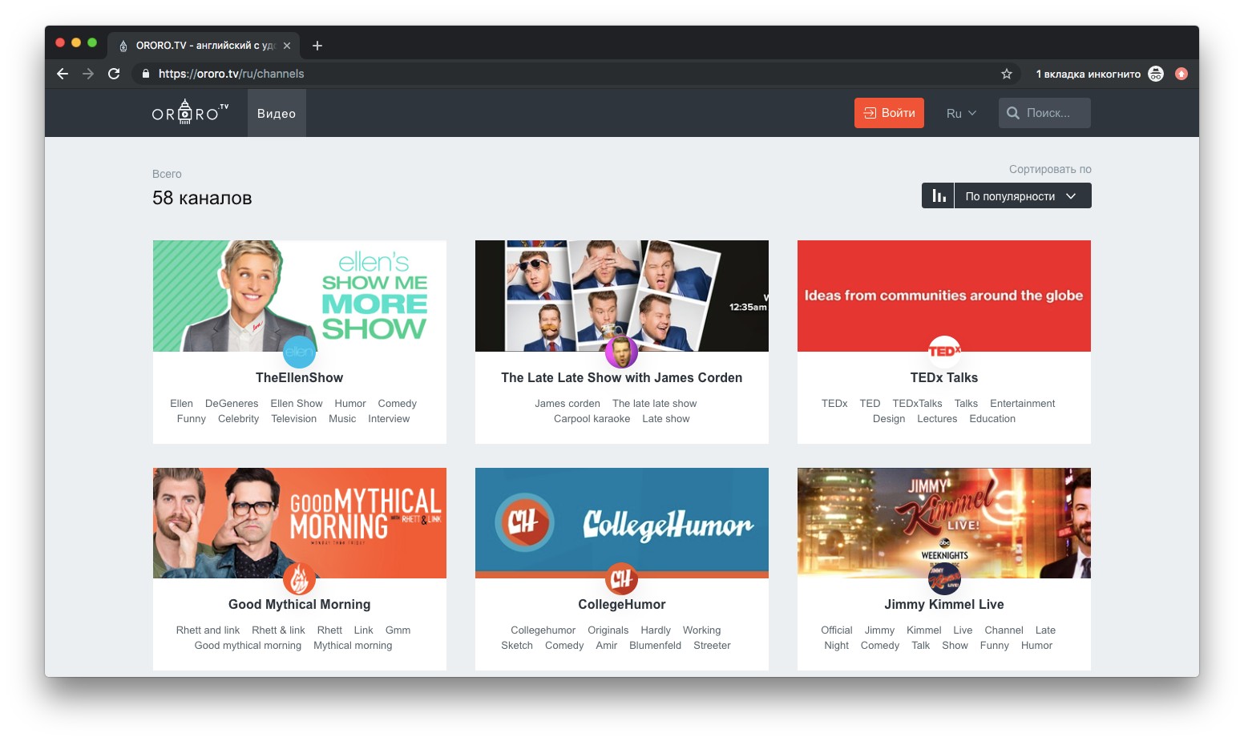1244x741 pixels.
Task: Click the TheEllenShow round avatar
Action: pos(300,352)
